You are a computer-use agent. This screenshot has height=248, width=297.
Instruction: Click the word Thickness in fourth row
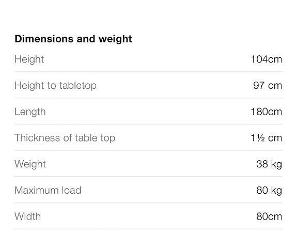click(38, 138)
